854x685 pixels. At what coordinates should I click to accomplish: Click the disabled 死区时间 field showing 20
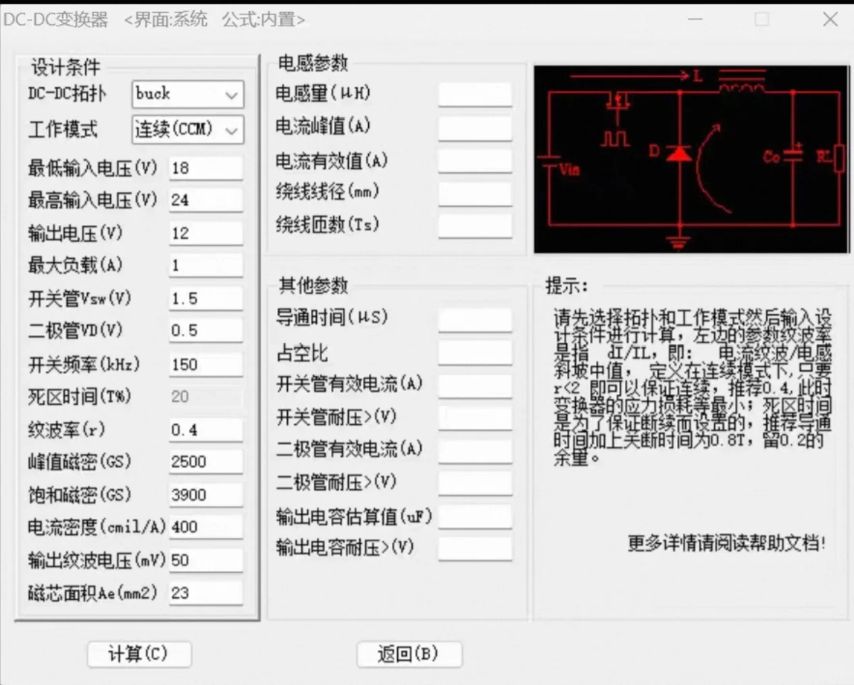point(205,397)
